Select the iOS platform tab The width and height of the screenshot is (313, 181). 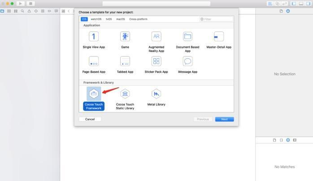pyautogui.click(x=84, y=19)
